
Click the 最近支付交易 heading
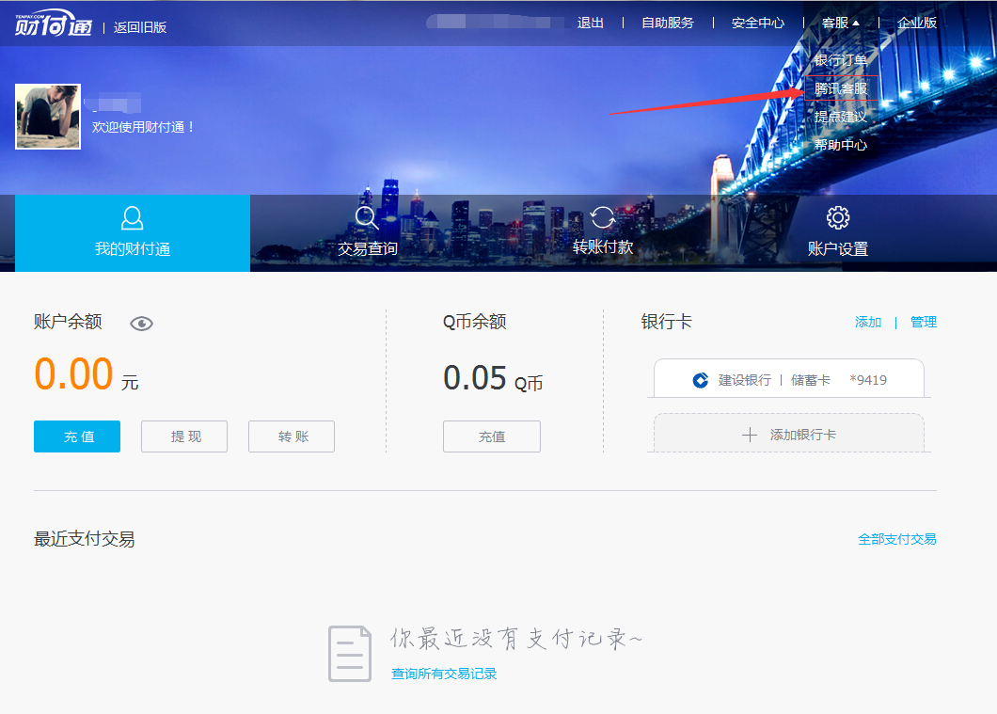click(84, 539)
